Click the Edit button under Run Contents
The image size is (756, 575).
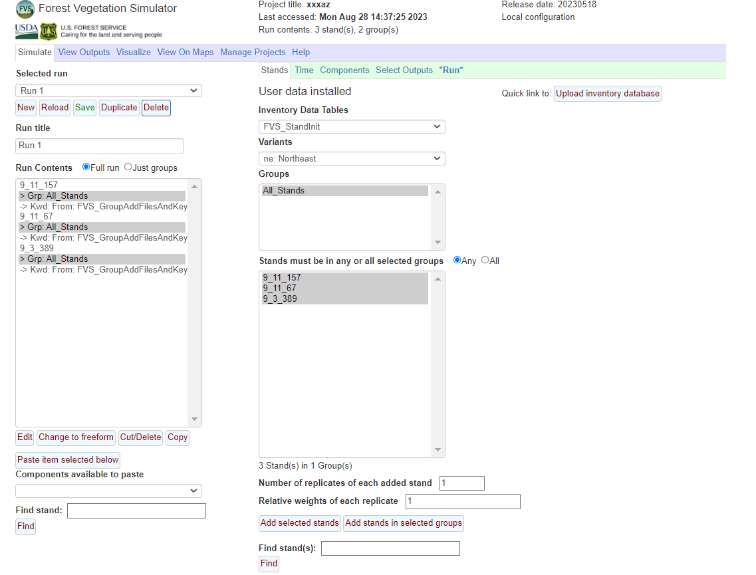tap(25, 437)
